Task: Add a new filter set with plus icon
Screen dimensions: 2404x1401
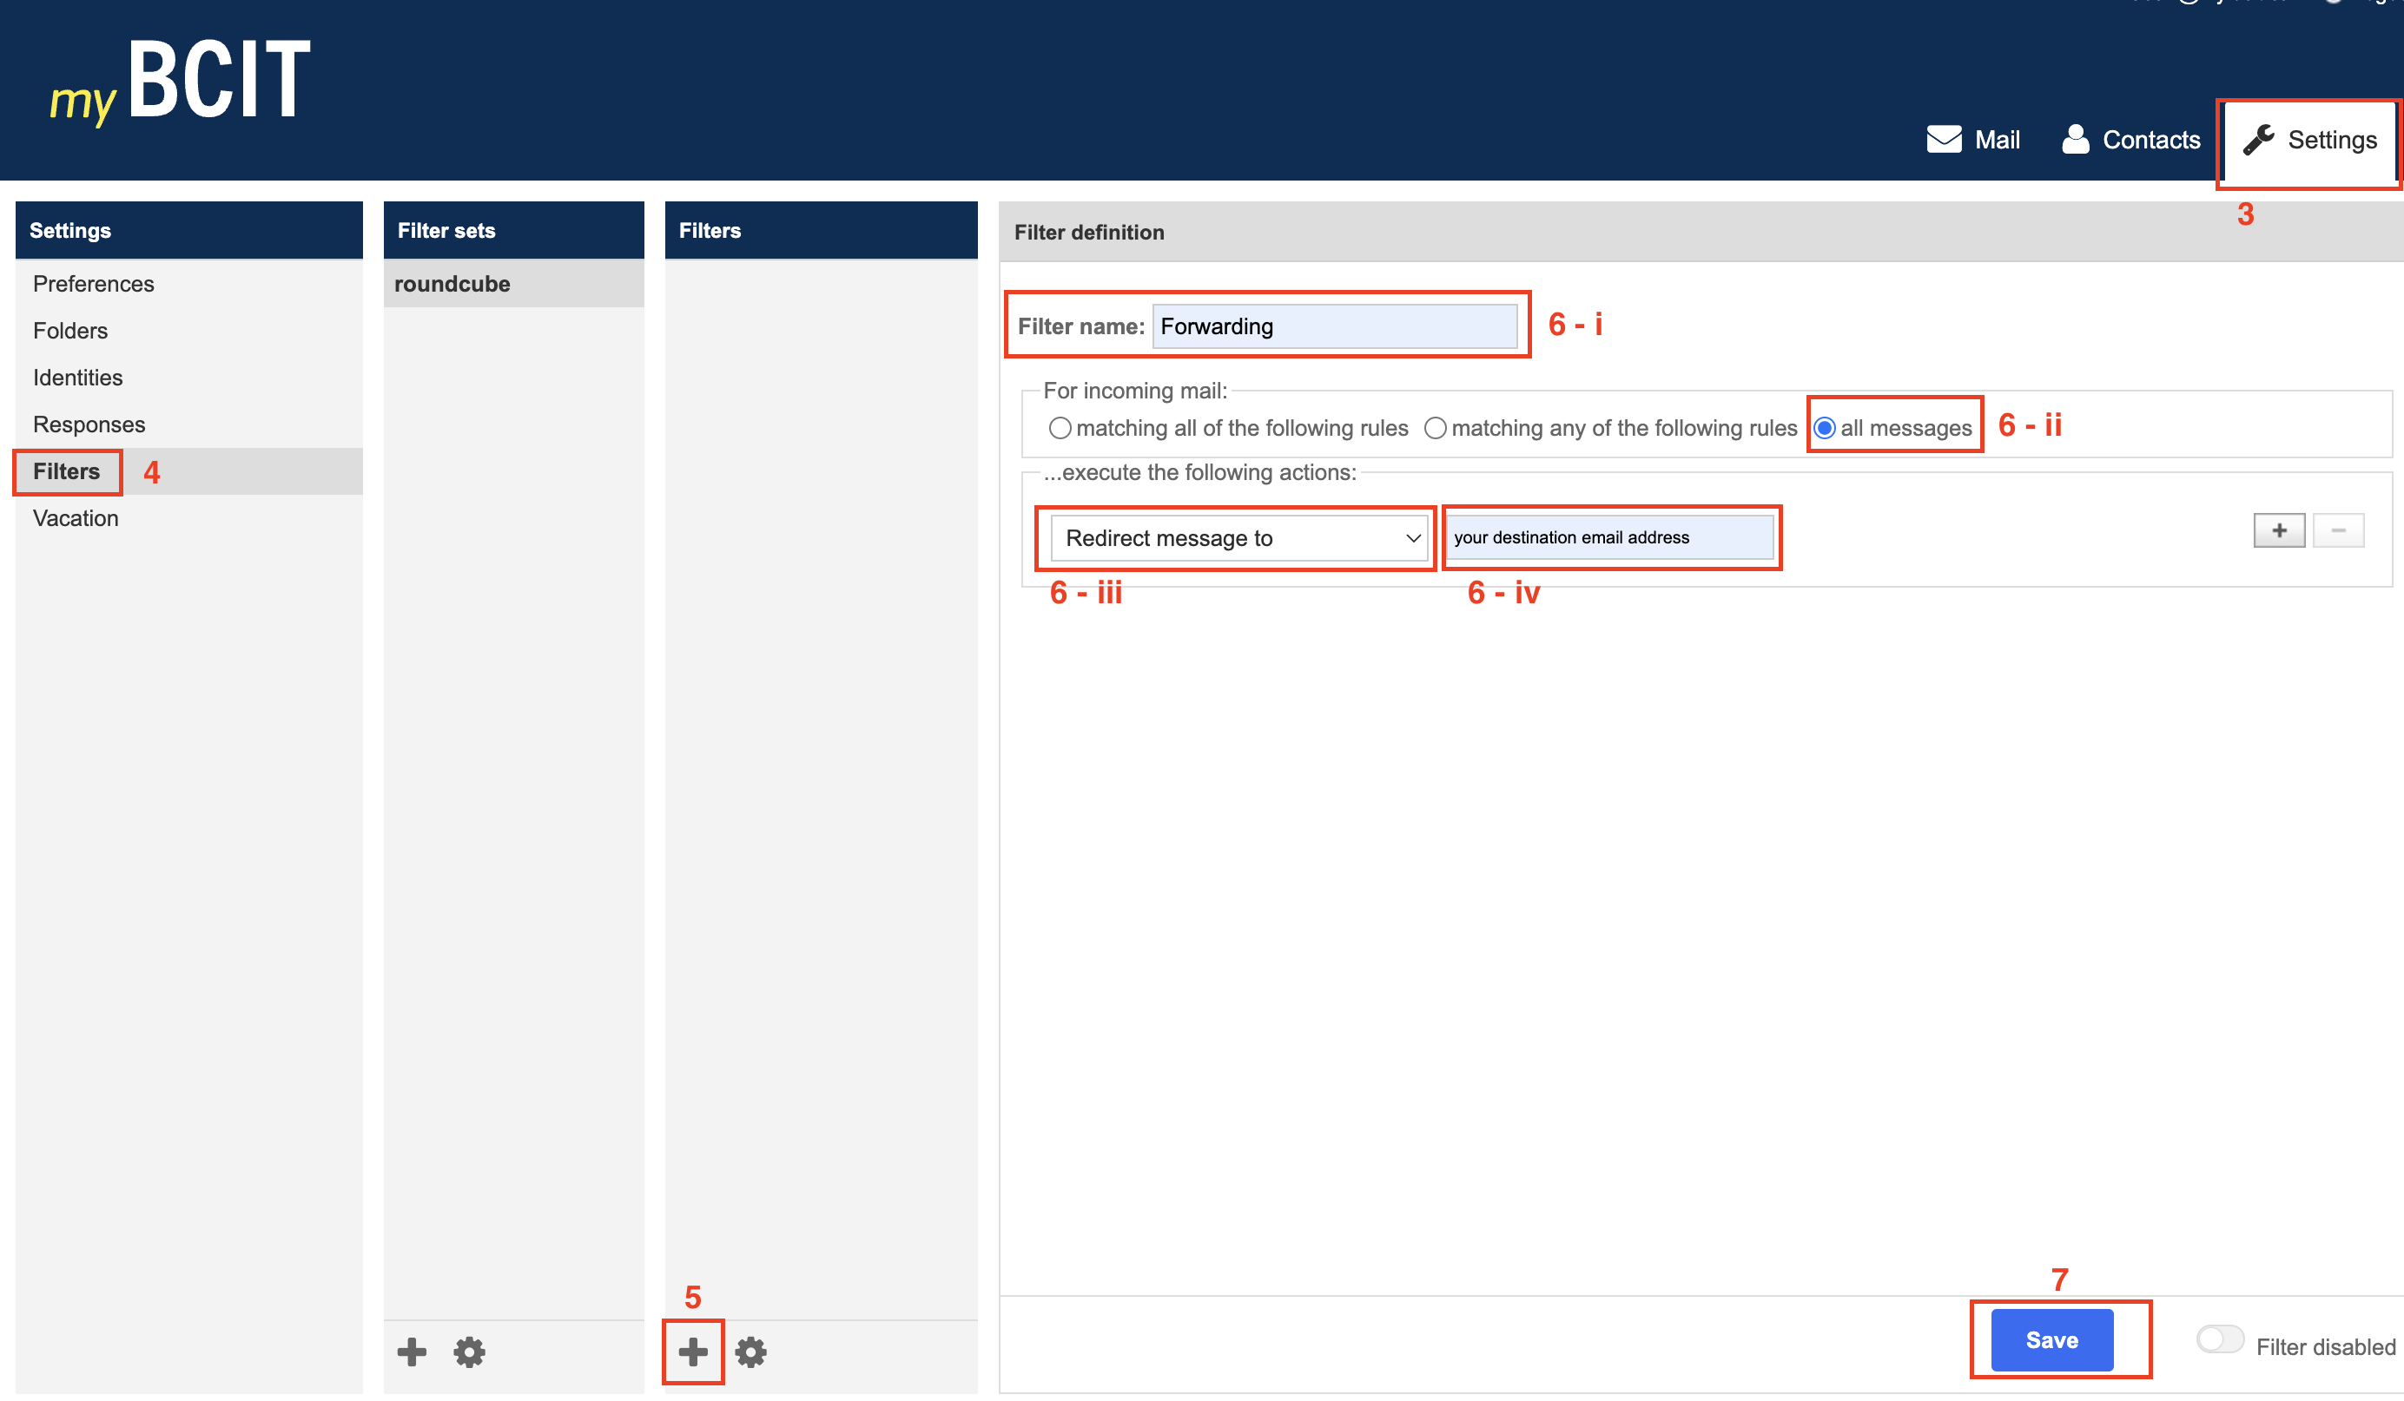Action: (x=411, y=1351)
